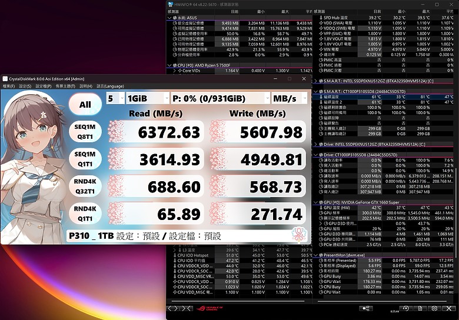Click clock icon beside PMIC 高溫 row
This screenshot has height=320, width=459.
pyautogui.click(x=321, y=59)
